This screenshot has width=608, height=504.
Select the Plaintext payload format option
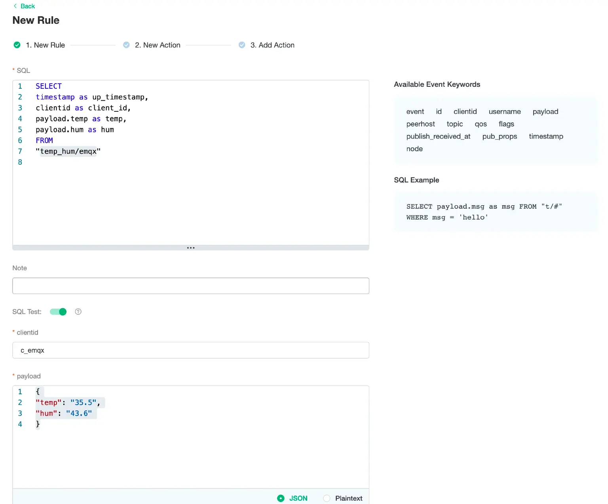coord(327,498)
